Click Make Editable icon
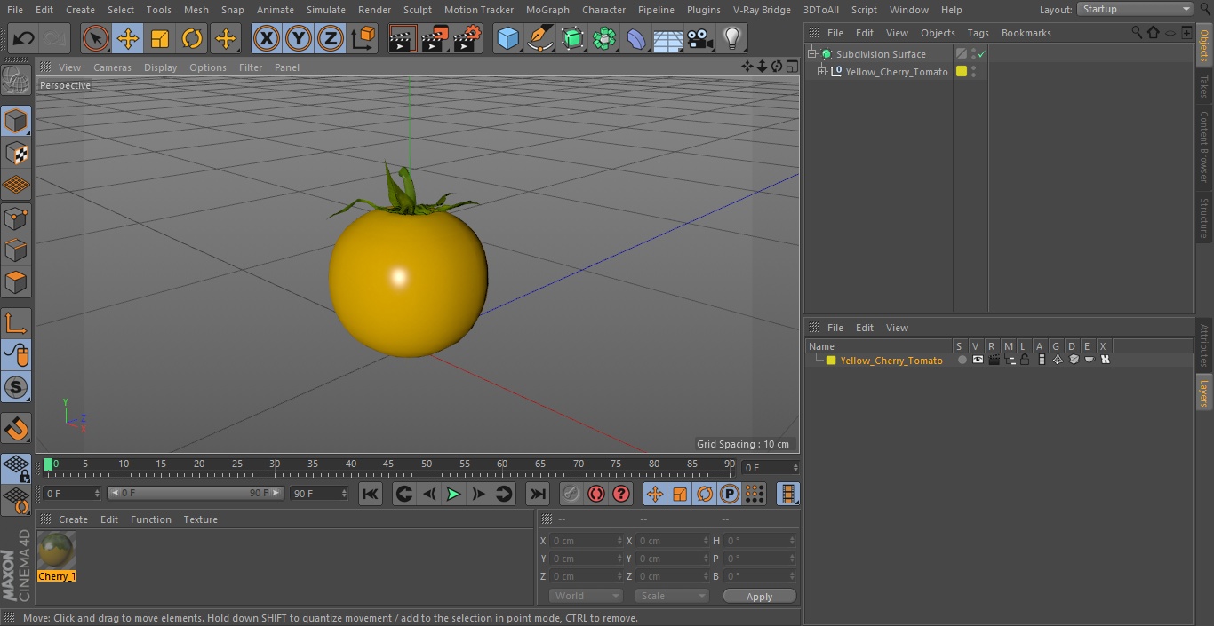The image size is (1214, 626). [x=16, y=80]
